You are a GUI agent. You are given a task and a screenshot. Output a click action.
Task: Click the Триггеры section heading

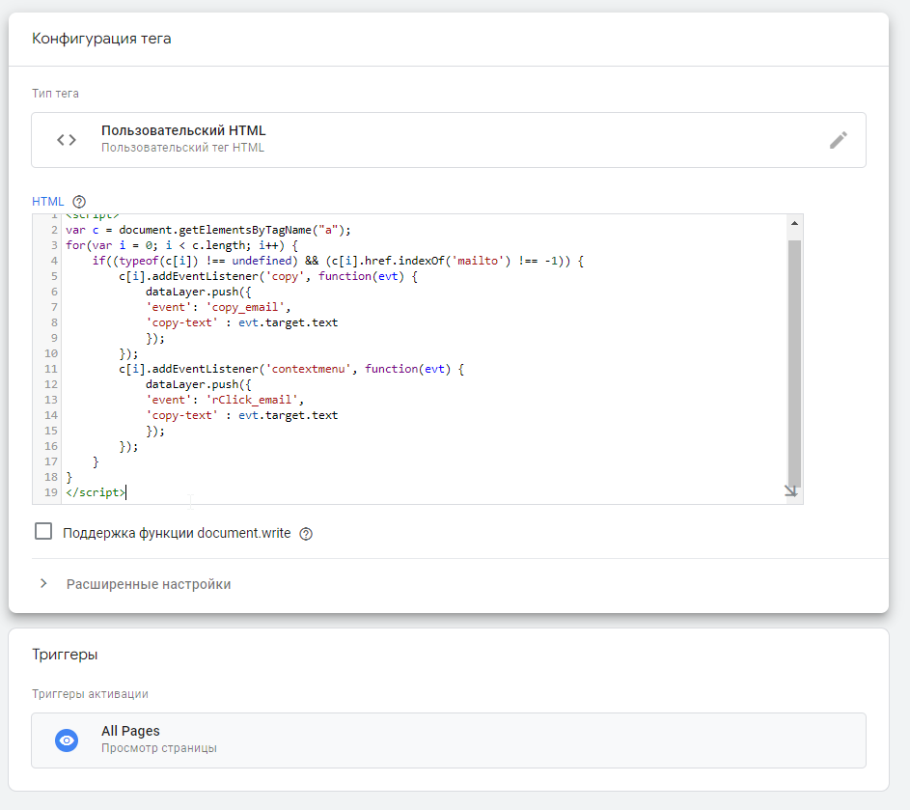coord(65,655)
